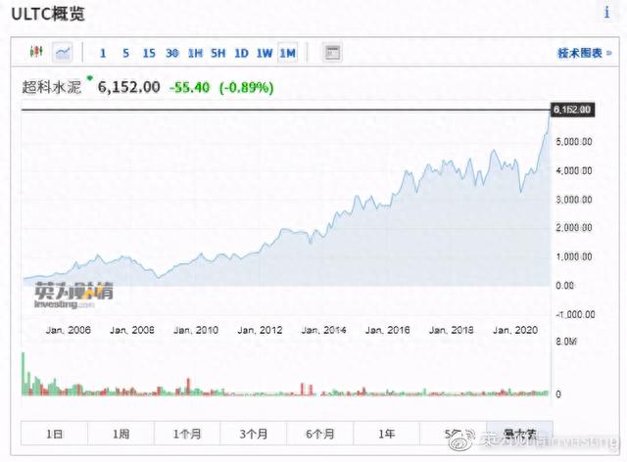Viewport: 627px width, 462px height.
Task: Set interval to 5 minutes
Action: pos(125,53)
